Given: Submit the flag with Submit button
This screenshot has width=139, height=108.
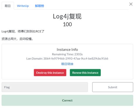Looking at the screenshot, I should point(113,87).
